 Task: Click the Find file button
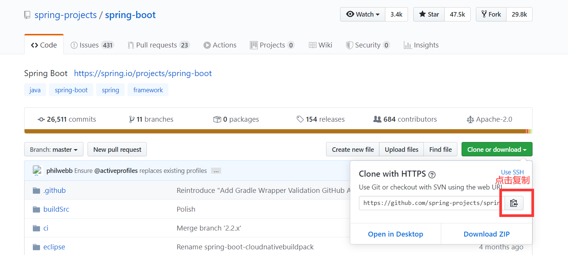[x=440, y=150]
